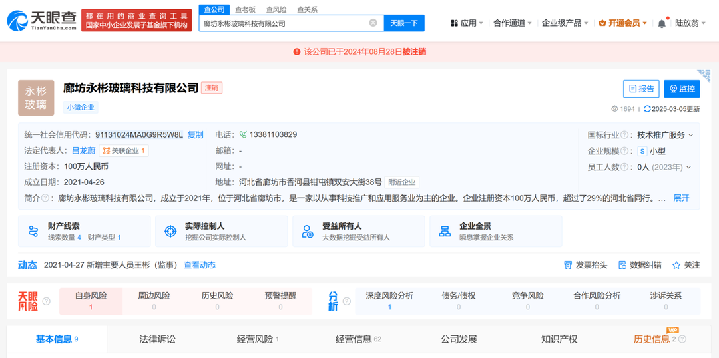
Task: Click the 监控 button
Action: 682,89
